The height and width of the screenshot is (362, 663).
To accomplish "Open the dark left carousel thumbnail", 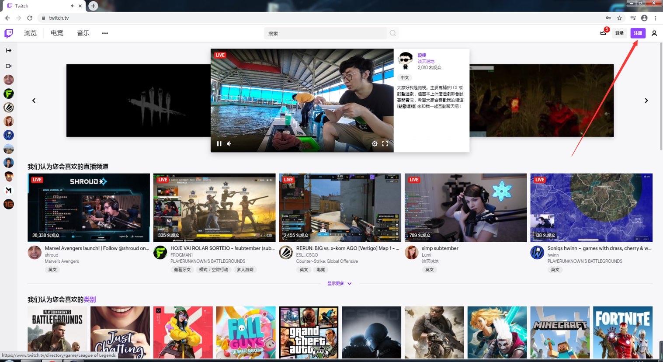I will point(138,101).
